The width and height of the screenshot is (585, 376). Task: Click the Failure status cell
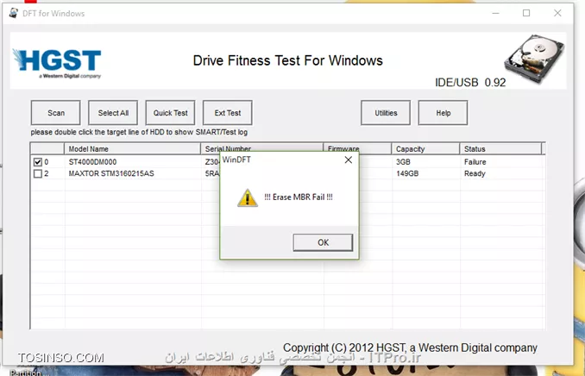(x=475, y=162)
